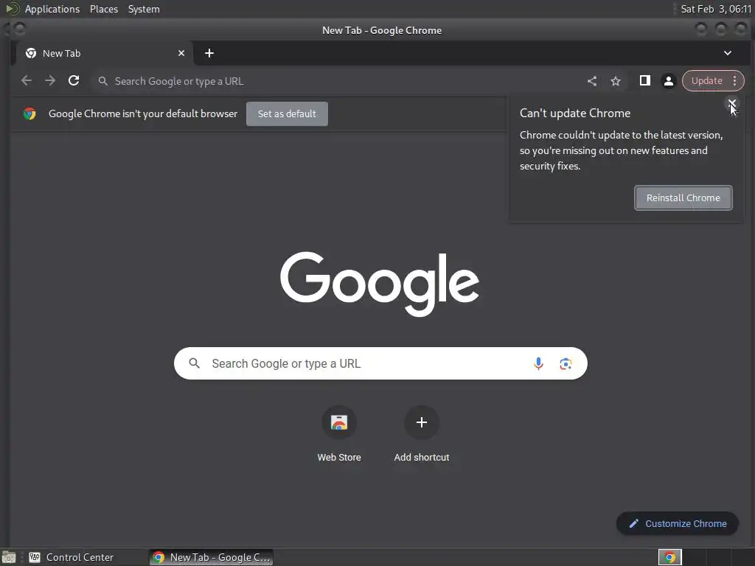Focus the Google search box

pos(380,363)
